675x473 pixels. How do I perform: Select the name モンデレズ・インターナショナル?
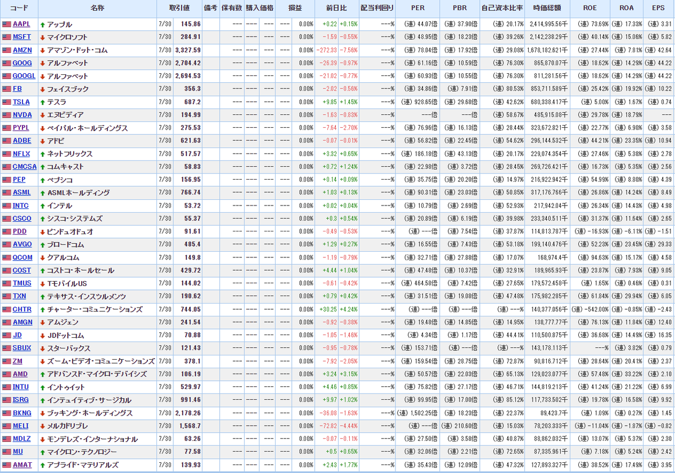pos(92,439)
